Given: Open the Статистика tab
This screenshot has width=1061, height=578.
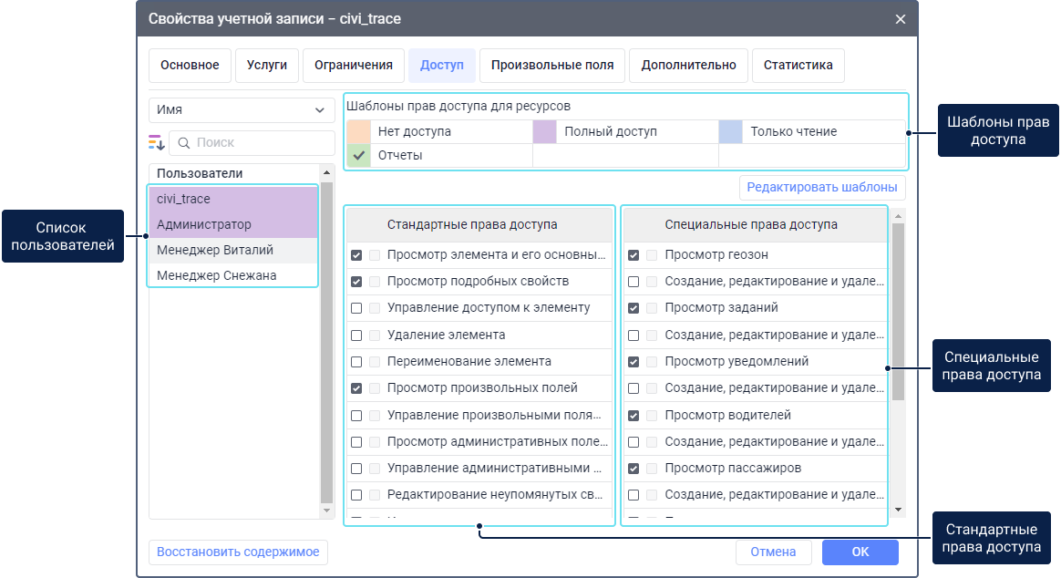Looking at the screenshot, I should [x=798, y=66].
